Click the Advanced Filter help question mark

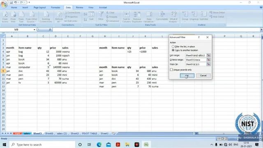199,37
